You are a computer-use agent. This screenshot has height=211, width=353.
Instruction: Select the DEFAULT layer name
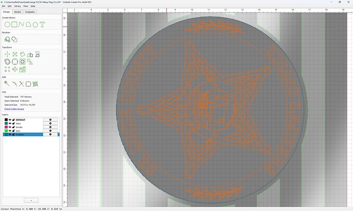point(20,120)
